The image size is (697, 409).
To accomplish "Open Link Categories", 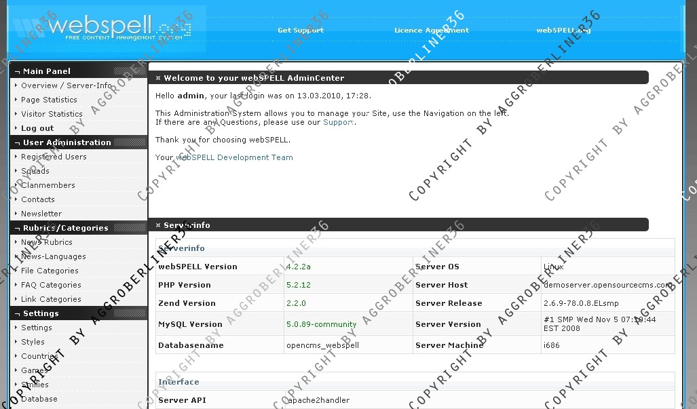I will [51, 299].
